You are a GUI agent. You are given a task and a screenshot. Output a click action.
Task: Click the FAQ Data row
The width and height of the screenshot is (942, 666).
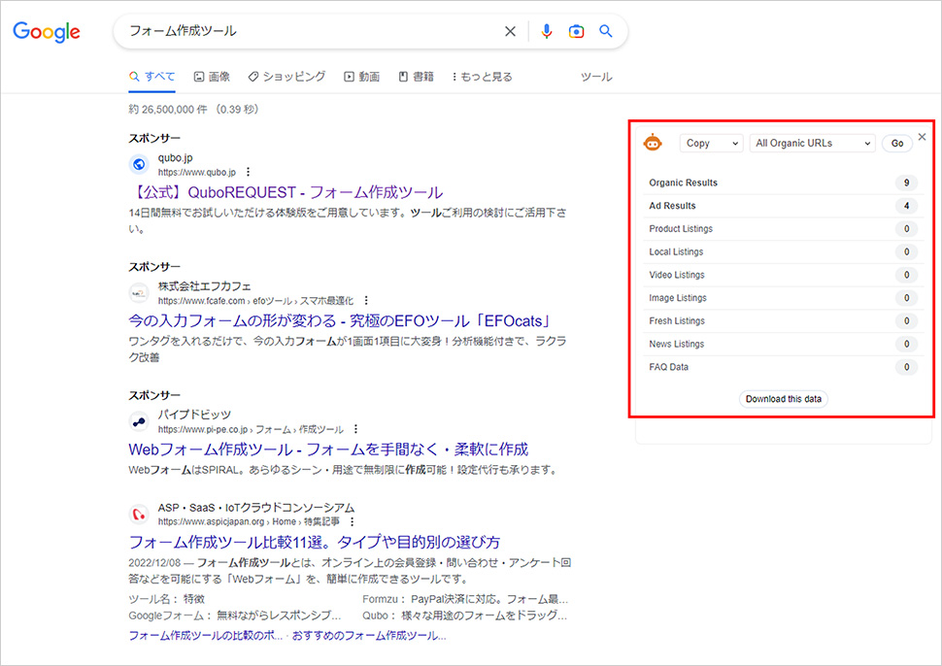(x=782, y=367)
